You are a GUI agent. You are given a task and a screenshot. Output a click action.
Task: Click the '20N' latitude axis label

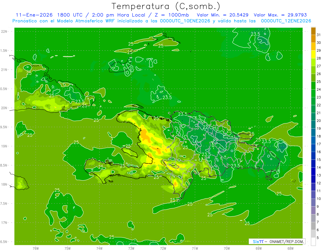pyautogui.click(x=4, y=108)
